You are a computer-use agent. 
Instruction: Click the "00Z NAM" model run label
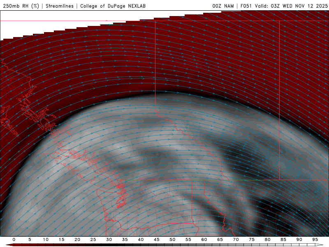(x=223, y=6)
